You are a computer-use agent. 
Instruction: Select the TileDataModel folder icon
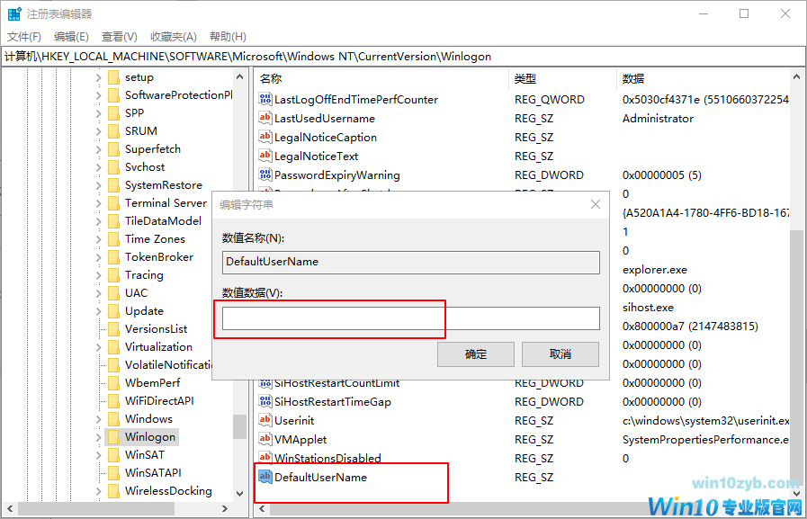coord(113,221)
